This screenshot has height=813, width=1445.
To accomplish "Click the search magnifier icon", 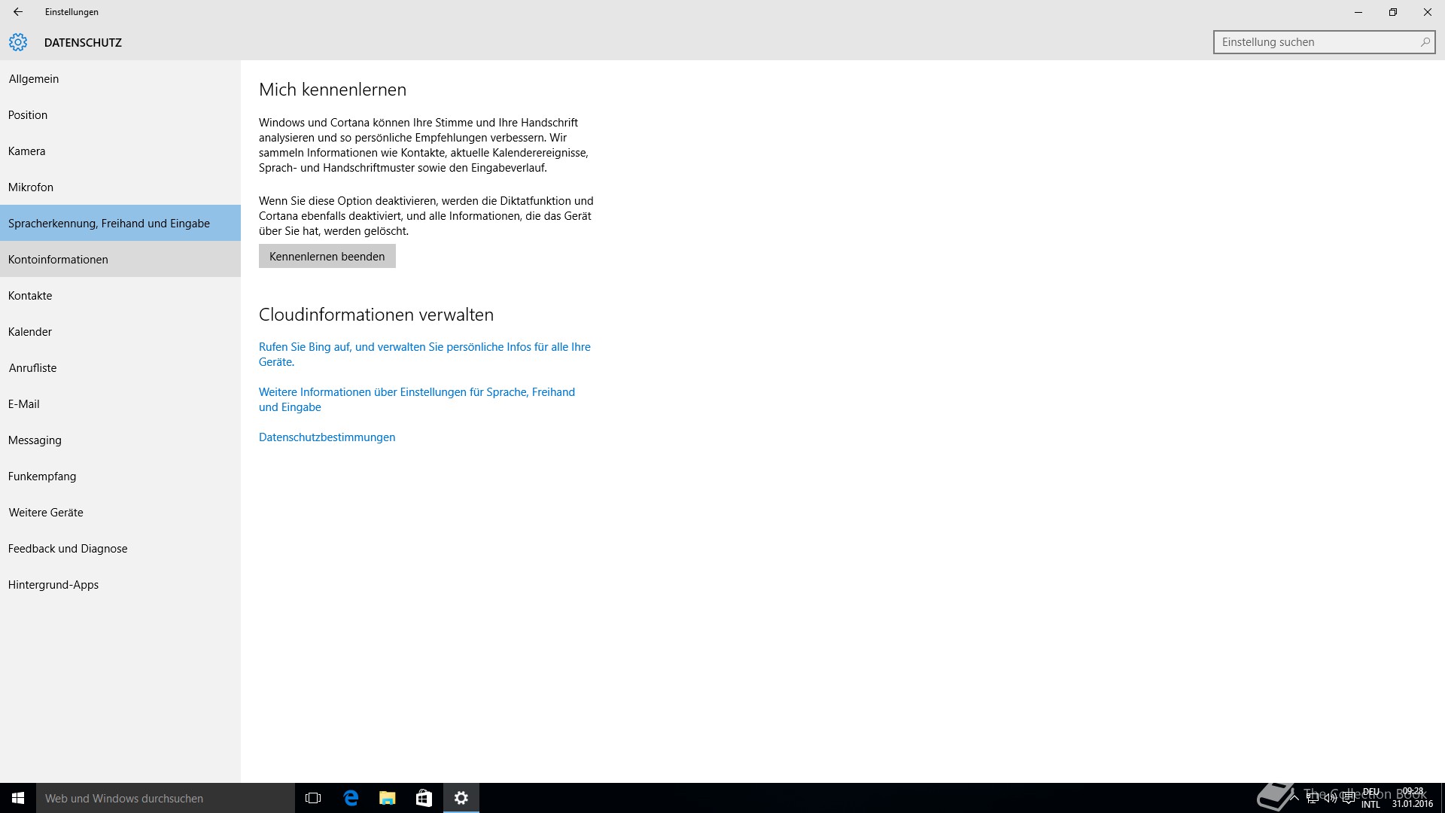I will [1425, 42].
